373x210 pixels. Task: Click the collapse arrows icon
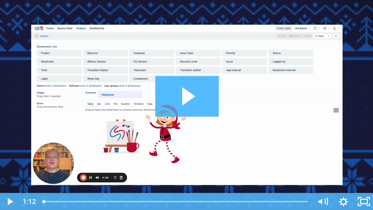pyautogui.click(x=336, y=36)
